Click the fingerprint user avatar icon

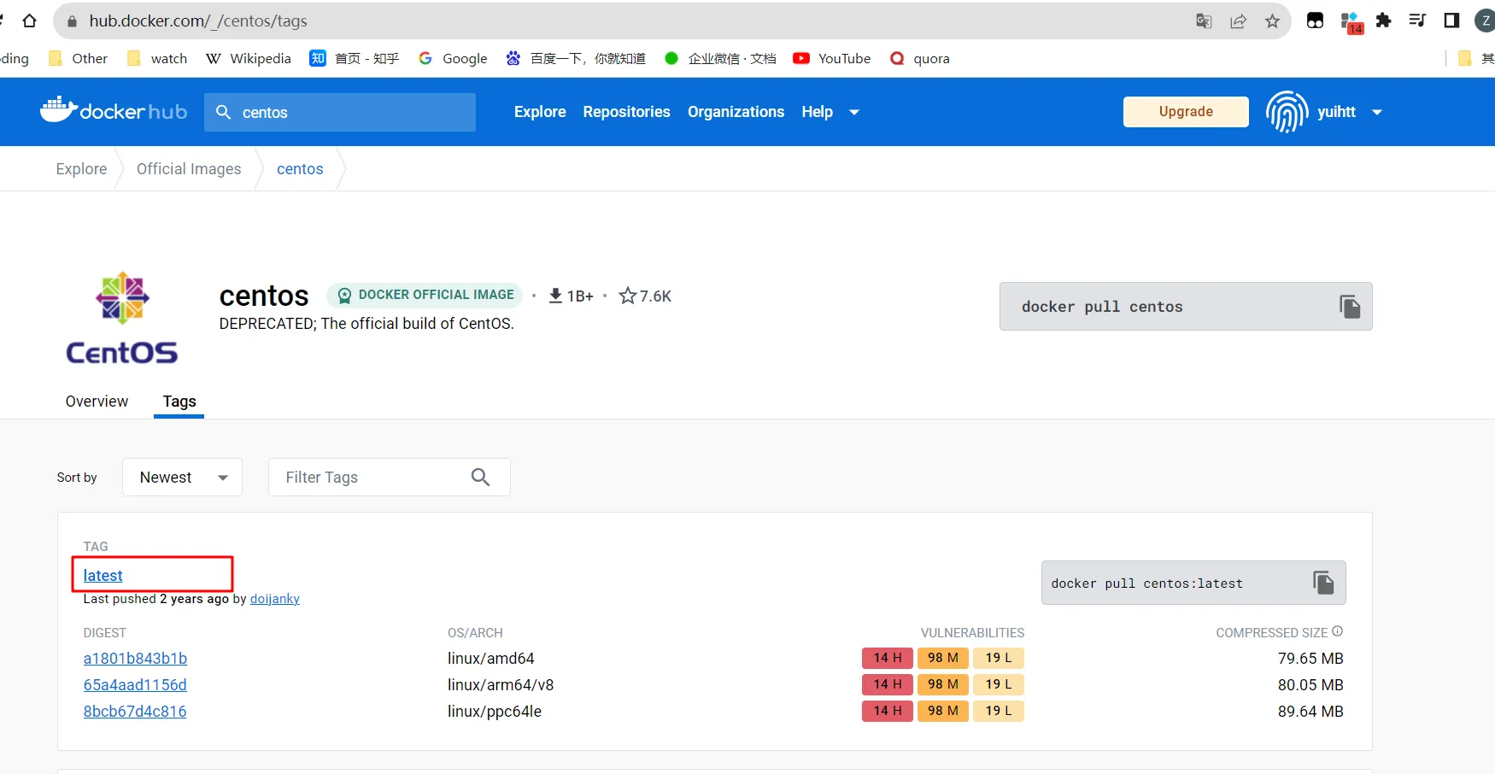click(1287, 112)
